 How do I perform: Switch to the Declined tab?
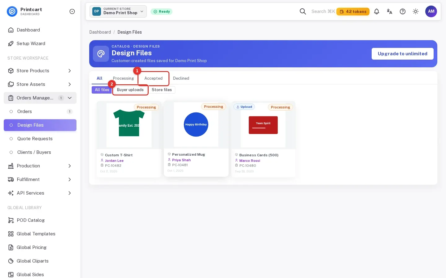(181, 78)
